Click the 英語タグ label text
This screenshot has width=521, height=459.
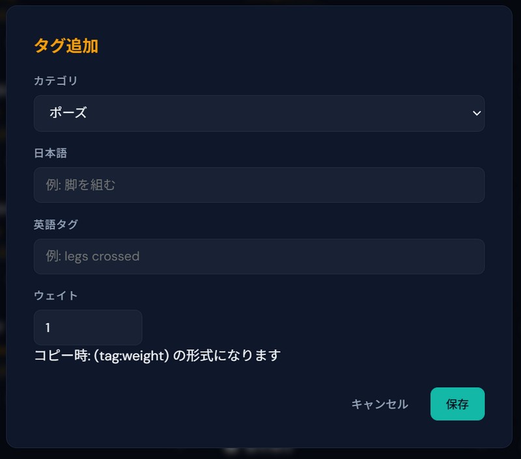point(56,224)
